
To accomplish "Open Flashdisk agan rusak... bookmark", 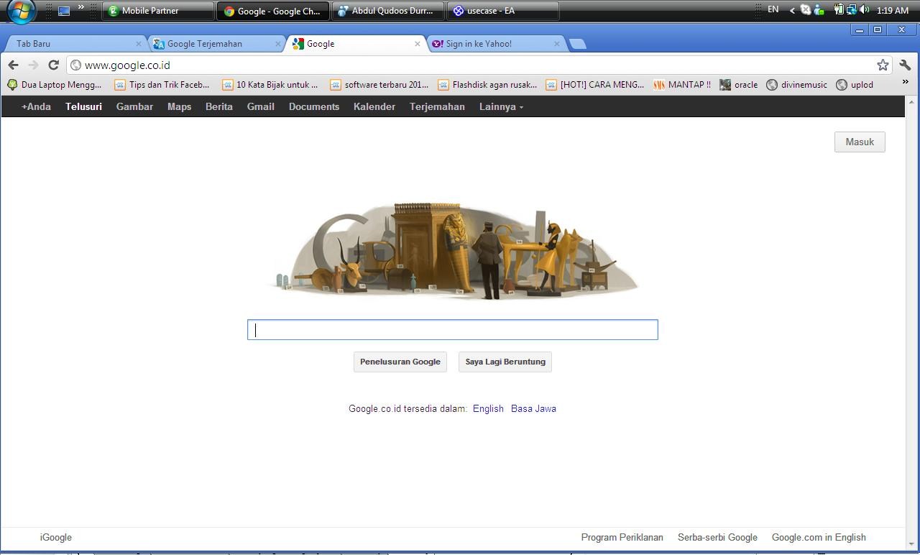I will [487, 85].
